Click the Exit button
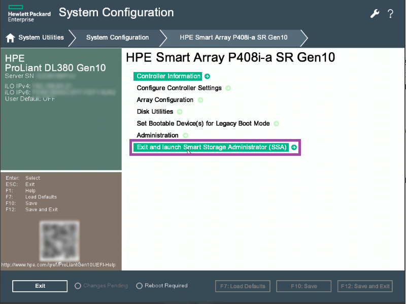Viewport: 406px width, 304px height. click(x=40, y=286)
